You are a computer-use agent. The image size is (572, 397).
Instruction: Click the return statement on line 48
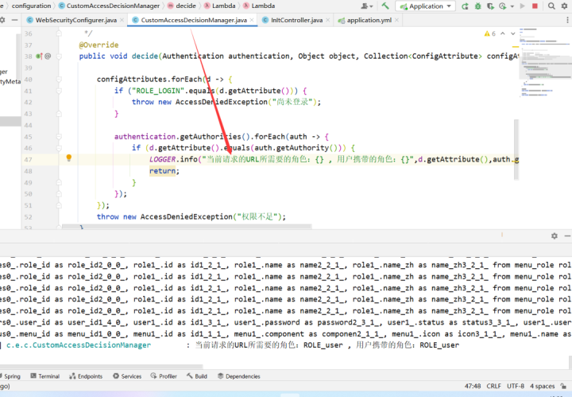tap(162, 171)
